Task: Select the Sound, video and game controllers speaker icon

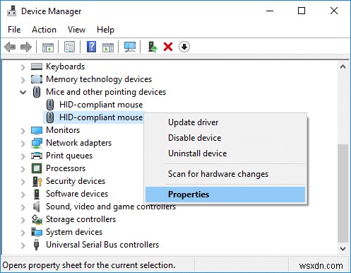Action: coord(36,207)
